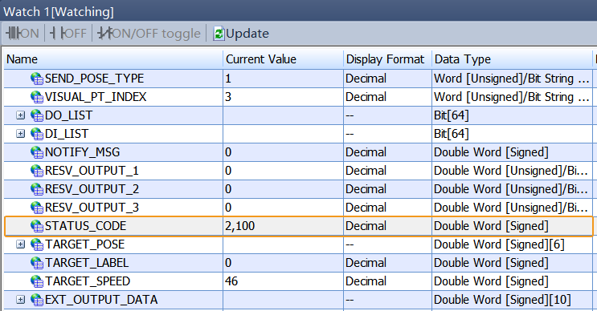Click the Name column header

pyautogui.click(x=113, y=59)
